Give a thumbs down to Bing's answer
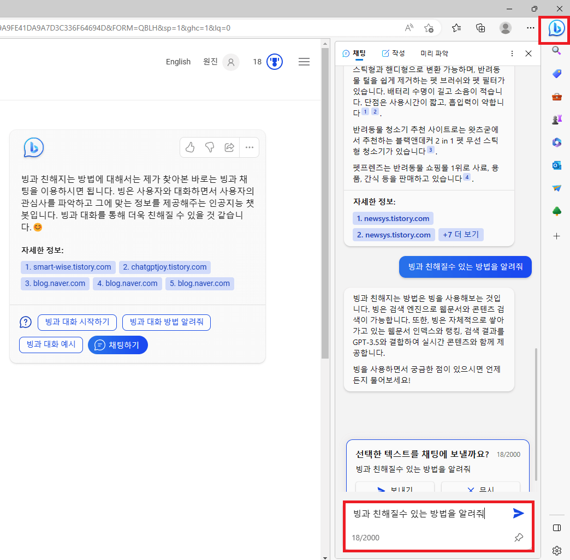 [209, 147]
